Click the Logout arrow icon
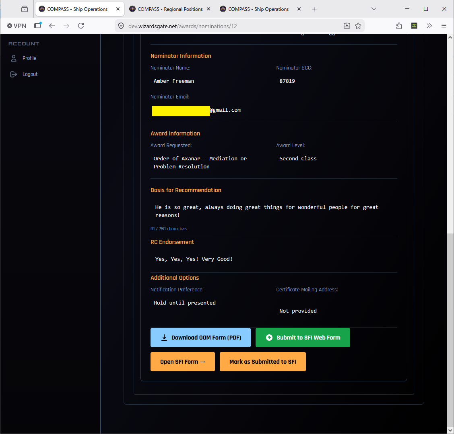 14,74
